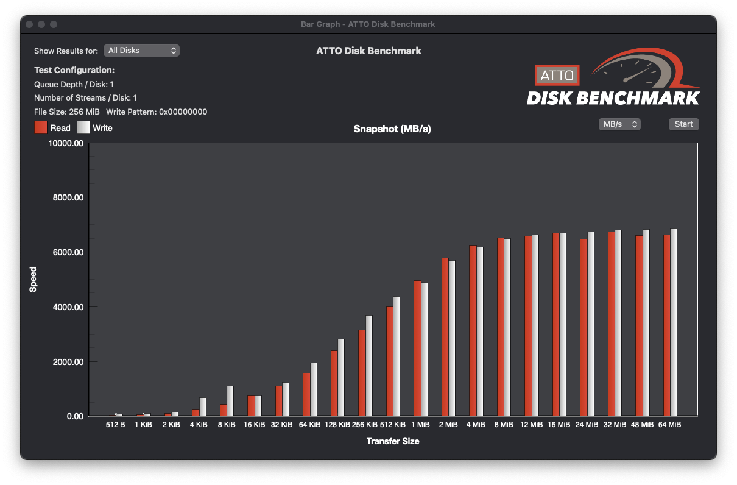
Task: Click the 512 KiB x-axis label
Action: pos(392,424)
